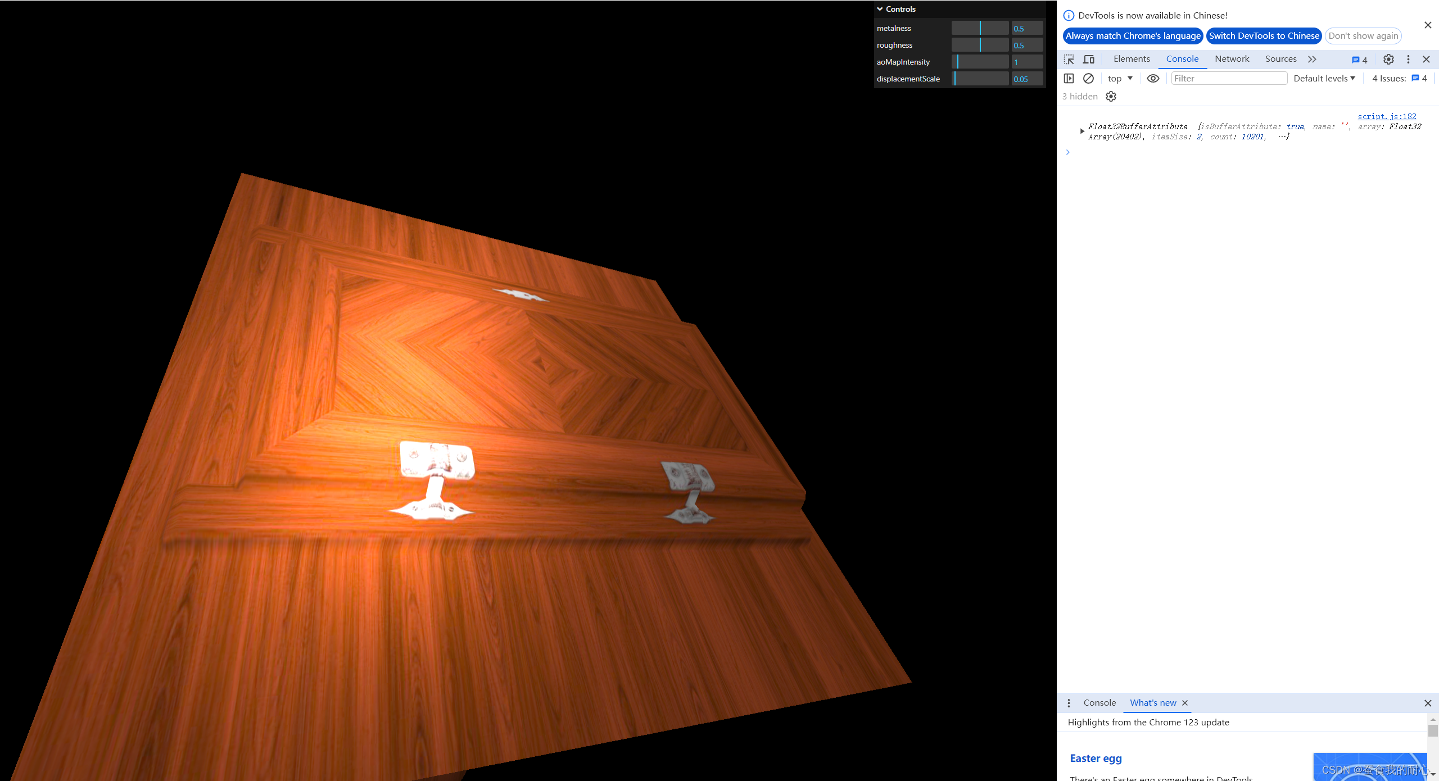This screenshot has height=781, width=1439.
Task: Click the metalness slider track
Action: [x=979, y=28]
